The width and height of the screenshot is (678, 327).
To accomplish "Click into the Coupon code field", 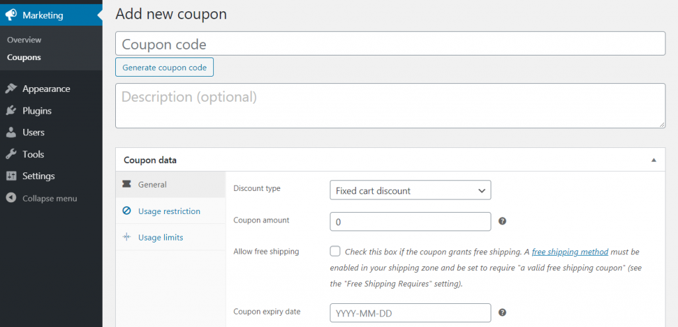I will pos(390,44).
